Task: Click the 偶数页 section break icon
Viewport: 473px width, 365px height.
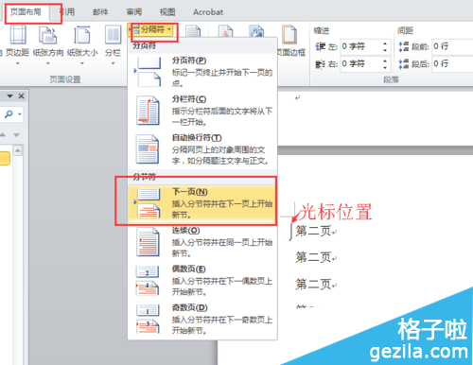Action: point(148,281)
